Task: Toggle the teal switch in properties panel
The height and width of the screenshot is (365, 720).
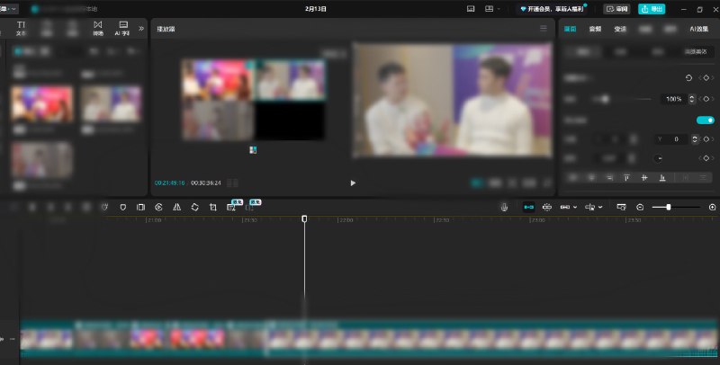Action: click(705, 120)
